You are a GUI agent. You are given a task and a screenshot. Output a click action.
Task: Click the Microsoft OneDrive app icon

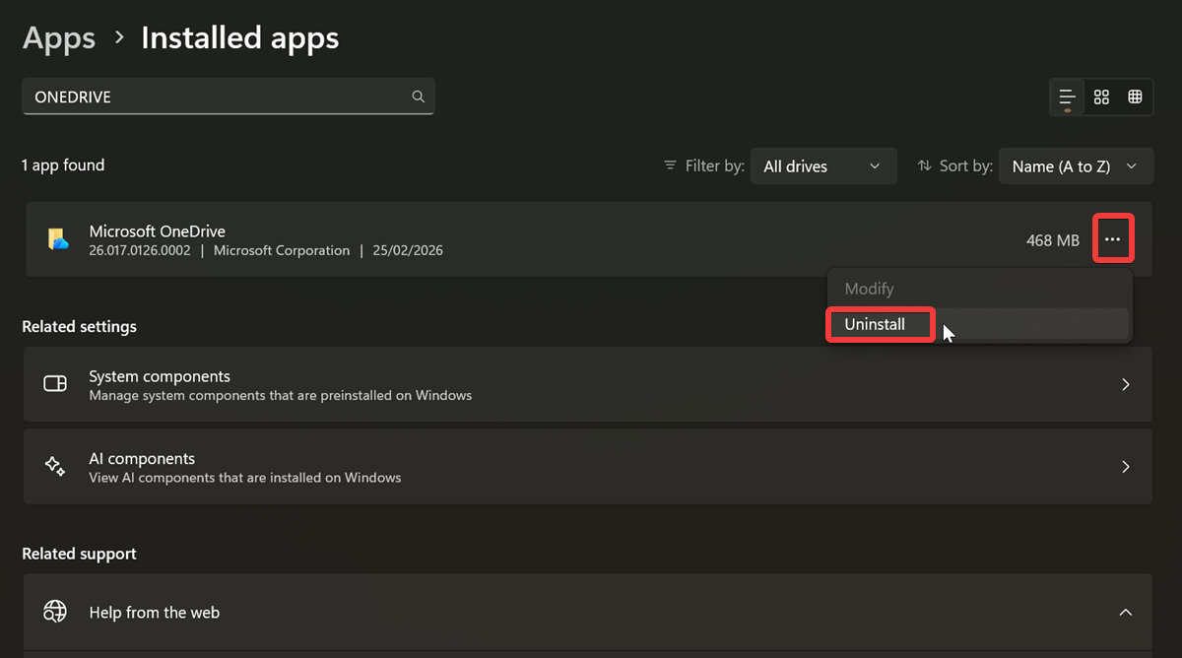[x=57, y=239]
